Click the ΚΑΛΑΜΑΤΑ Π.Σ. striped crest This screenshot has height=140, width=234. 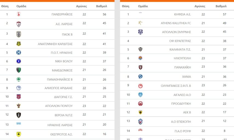pyautogui.click(x=140, y=49)
